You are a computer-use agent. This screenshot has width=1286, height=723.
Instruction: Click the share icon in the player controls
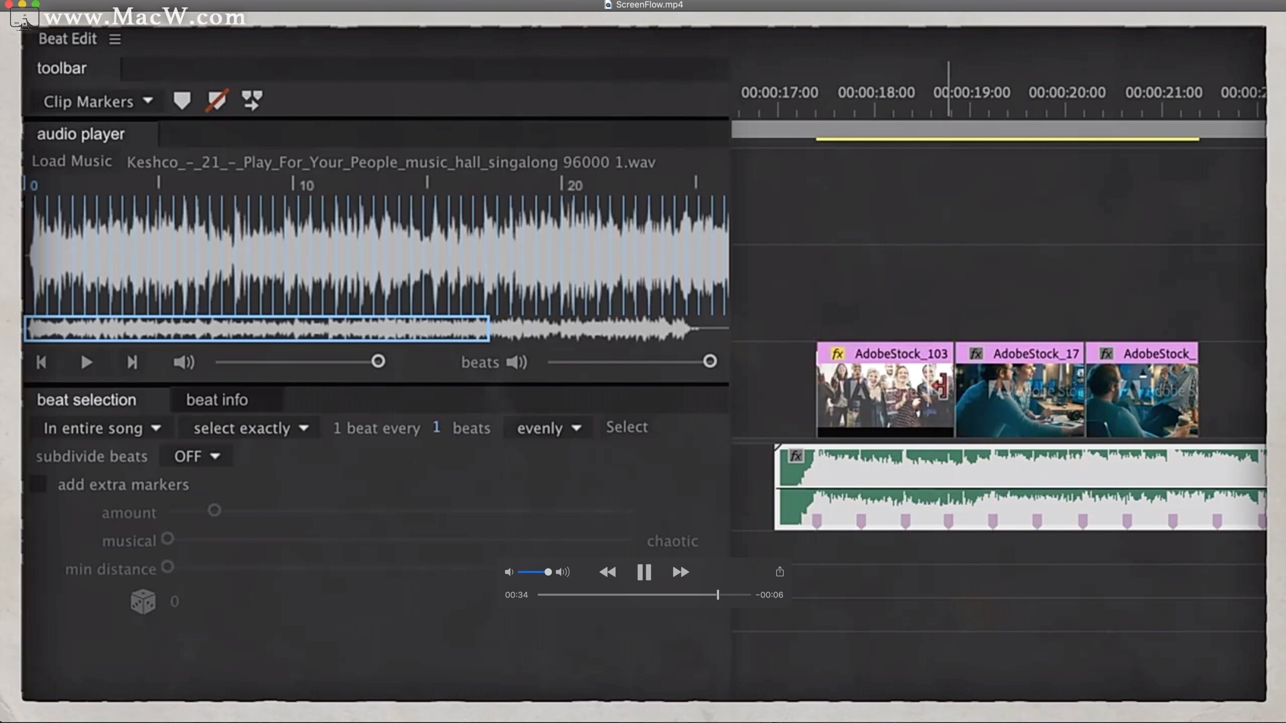tap(780, 571)
